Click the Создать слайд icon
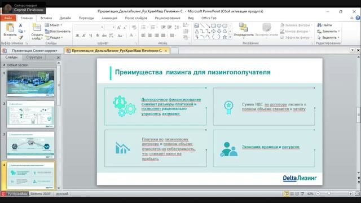Screen dimensions: 361x203 [37, 28]
